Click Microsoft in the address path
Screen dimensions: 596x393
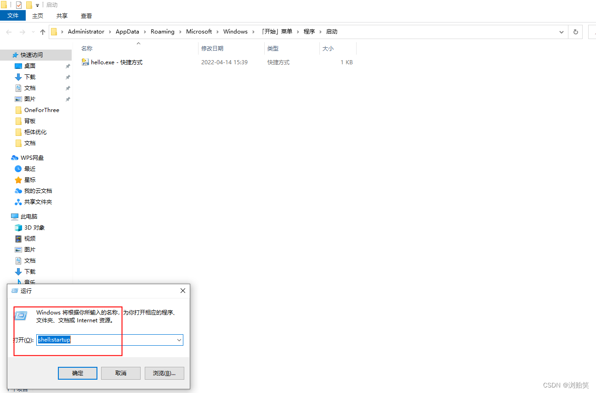199,32
